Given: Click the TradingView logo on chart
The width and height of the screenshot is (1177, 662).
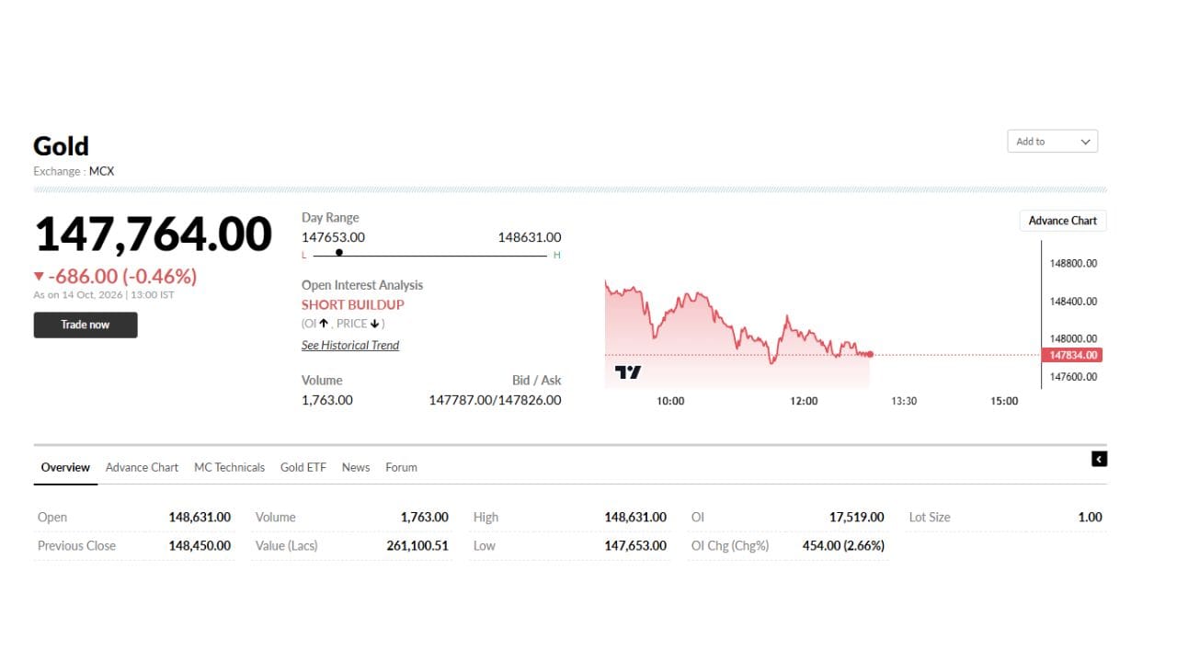Looking at the screenshot, I should (628, 372).
